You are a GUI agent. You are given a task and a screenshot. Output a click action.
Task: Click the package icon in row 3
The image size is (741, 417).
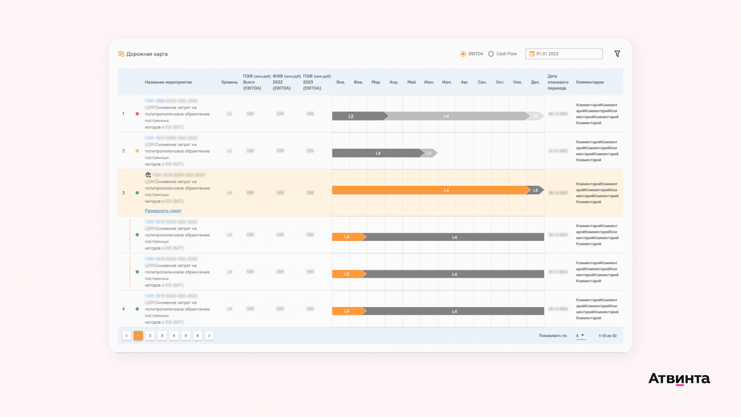point(148,175)
